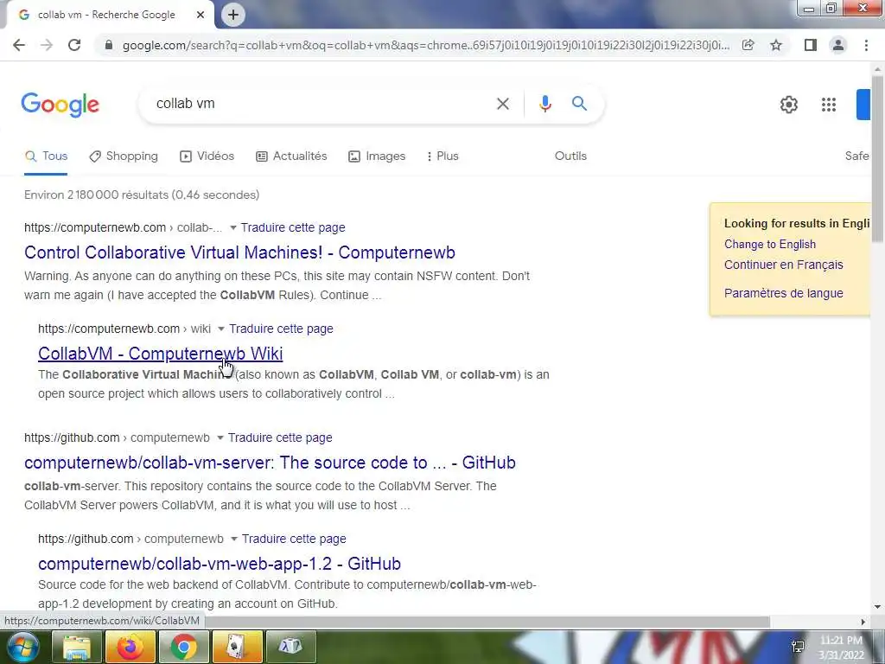The height and width of the screenshot is (664, 885).
Task: Click the padlock site security icon
Action: click(109, 45)
